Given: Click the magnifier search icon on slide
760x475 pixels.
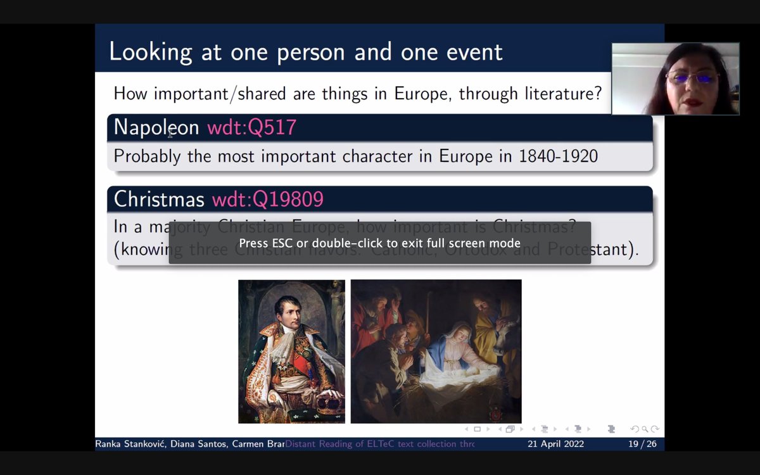Looking at the screenshot, I should click(645, 429).
